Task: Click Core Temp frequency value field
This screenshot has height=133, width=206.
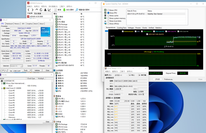Action: click(130, 86)
